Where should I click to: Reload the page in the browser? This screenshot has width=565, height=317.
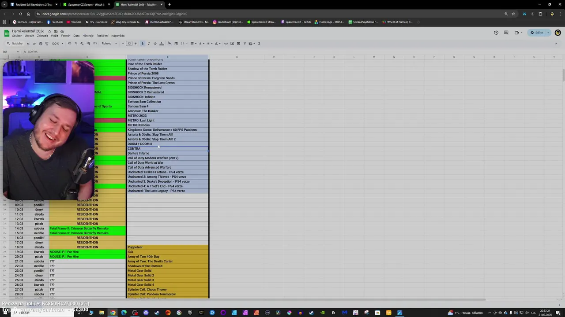20,14
